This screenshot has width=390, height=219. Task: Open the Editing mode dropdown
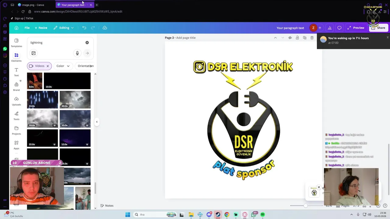pos(64,28)
